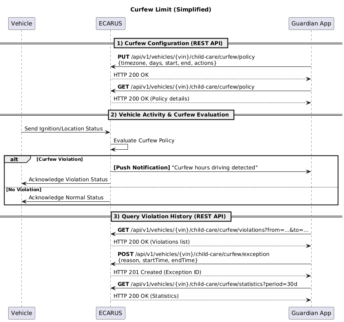
Task: Click the GET statistics period=30d message
Action: tap(207, 284)
